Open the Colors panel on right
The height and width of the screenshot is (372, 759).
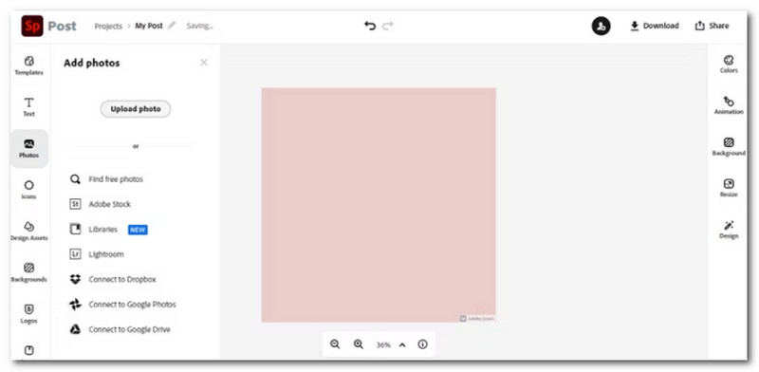(729, 64)
